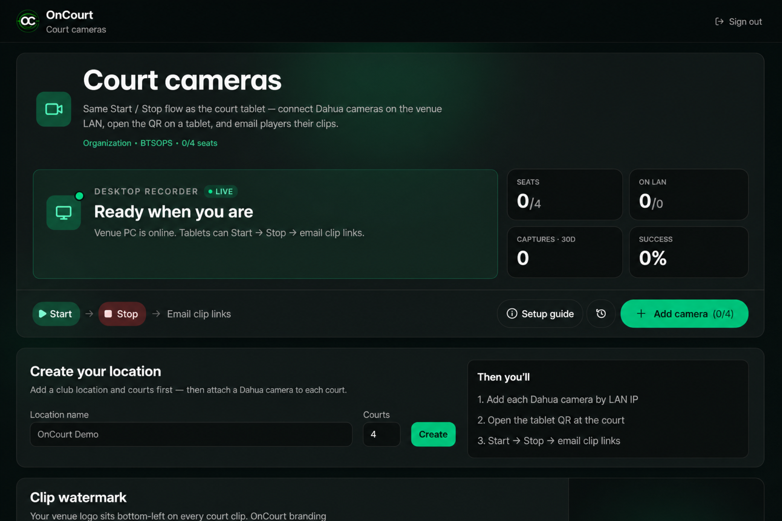Click the "Ready when you are" heading
The height and width of the screenshot is (521, 782).
[x=174, y=212]
